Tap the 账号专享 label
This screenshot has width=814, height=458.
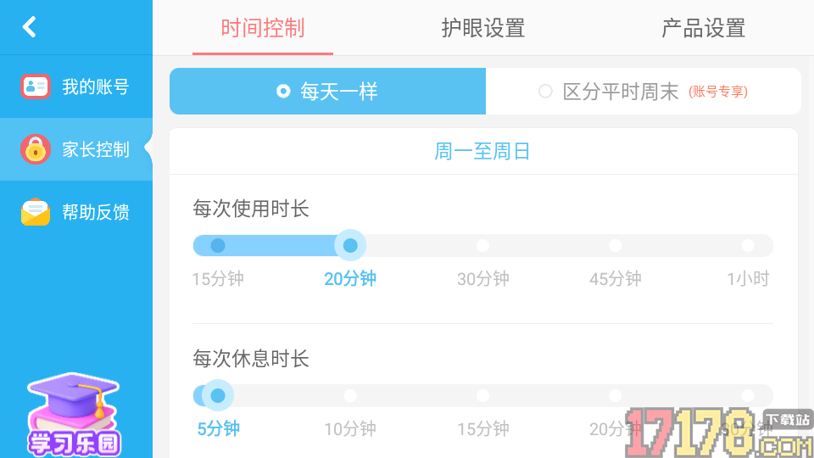point(718,92)
